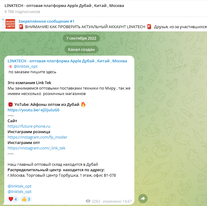Open pinned message thumbnail image
Image resolution: width=207 pixels, height=206 pixels.
(10, 24)
